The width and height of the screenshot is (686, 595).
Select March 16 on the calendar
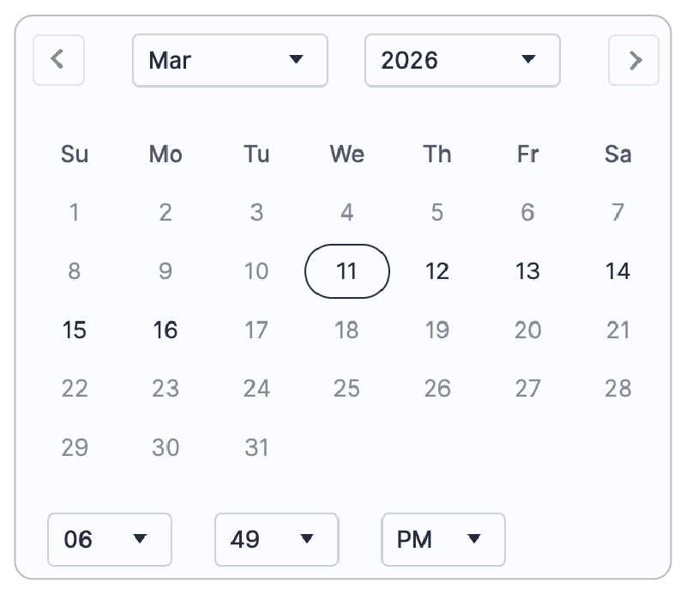click(165, 330)
